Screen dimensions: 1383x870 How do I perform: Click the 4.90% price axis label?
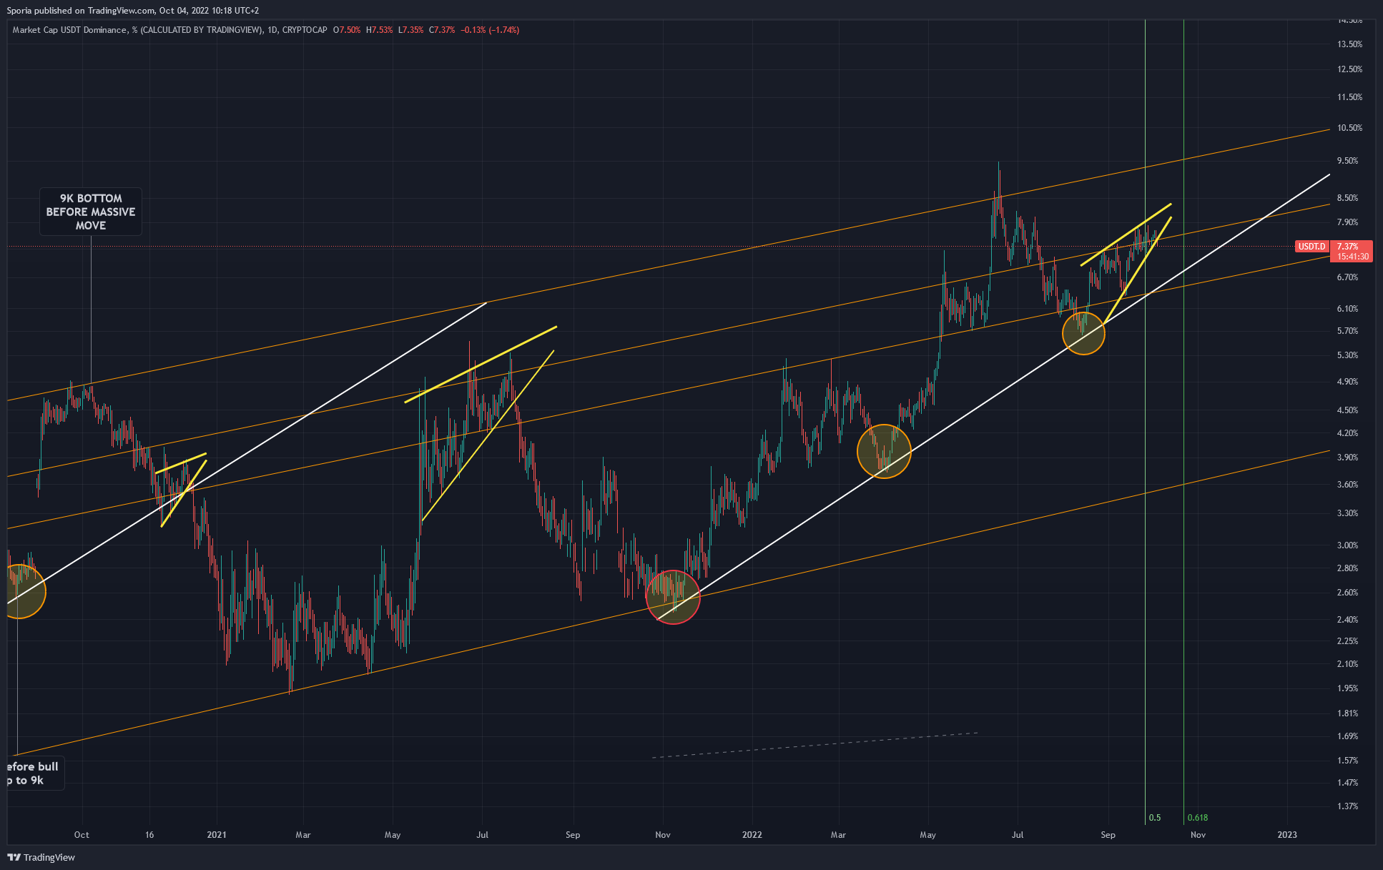coord(1348,382)
